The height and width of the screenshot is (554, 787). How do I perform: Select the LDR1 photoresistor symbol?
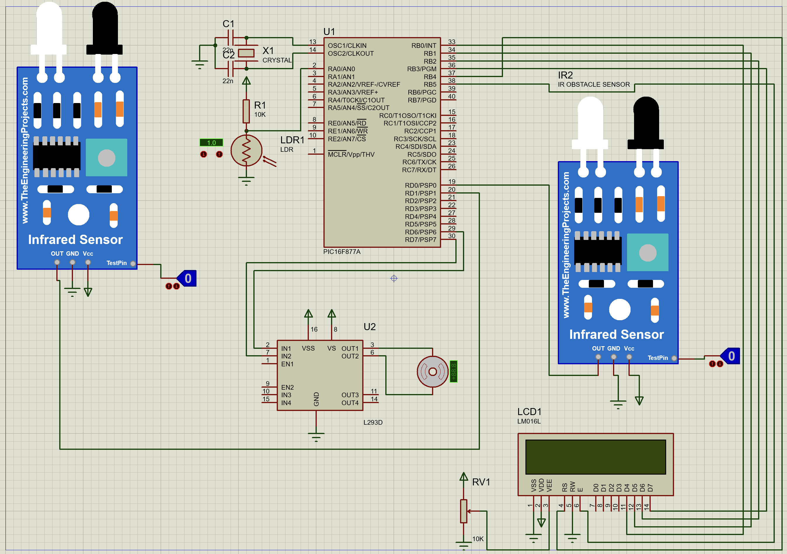click(246, 151)
